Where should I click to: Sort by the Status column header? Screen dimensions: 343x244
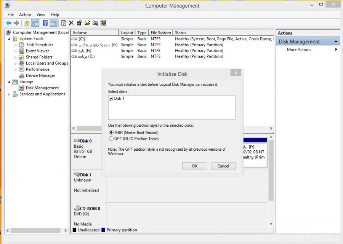(x=223, y=33)
